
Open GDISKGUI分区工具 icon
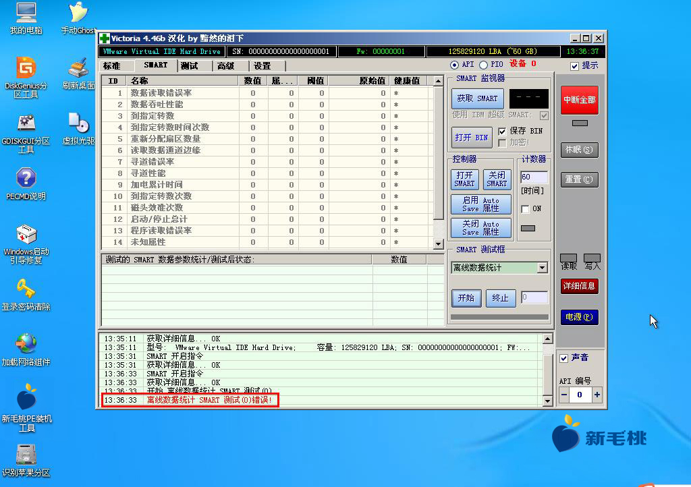click(26, 134)
